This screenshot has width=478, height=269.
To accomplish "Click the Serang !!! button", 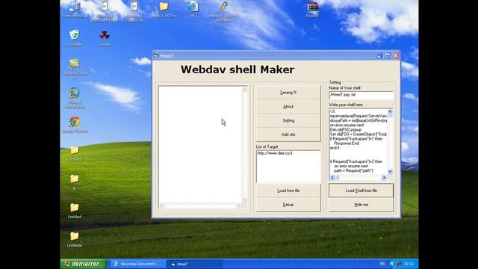I will click(x=288, y=93).
